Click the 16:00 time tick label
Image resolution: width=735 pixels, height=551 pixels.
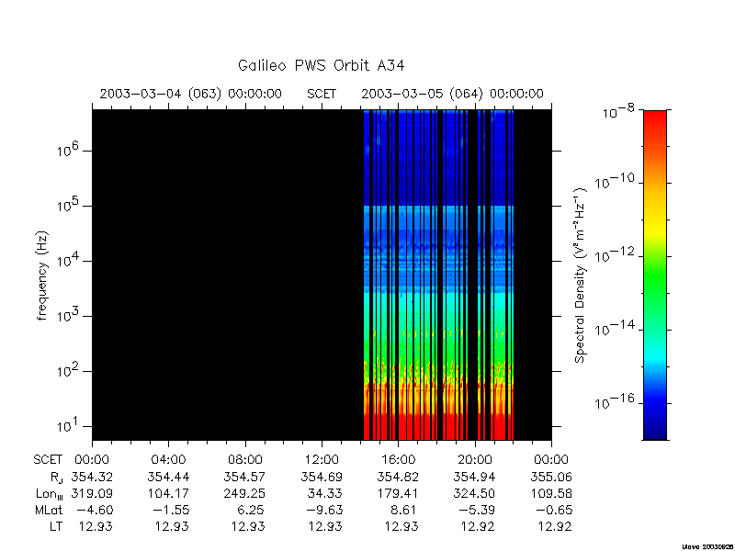[398, 459]
